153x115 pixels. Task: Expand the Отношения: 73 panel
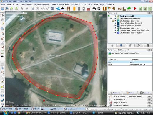point(109,100)
